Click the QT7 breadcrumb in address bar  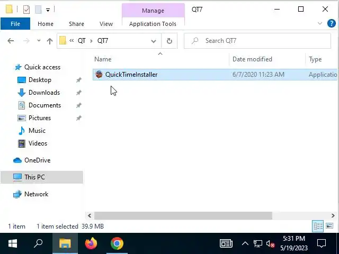pyautogui.click(x=102, y=41)
